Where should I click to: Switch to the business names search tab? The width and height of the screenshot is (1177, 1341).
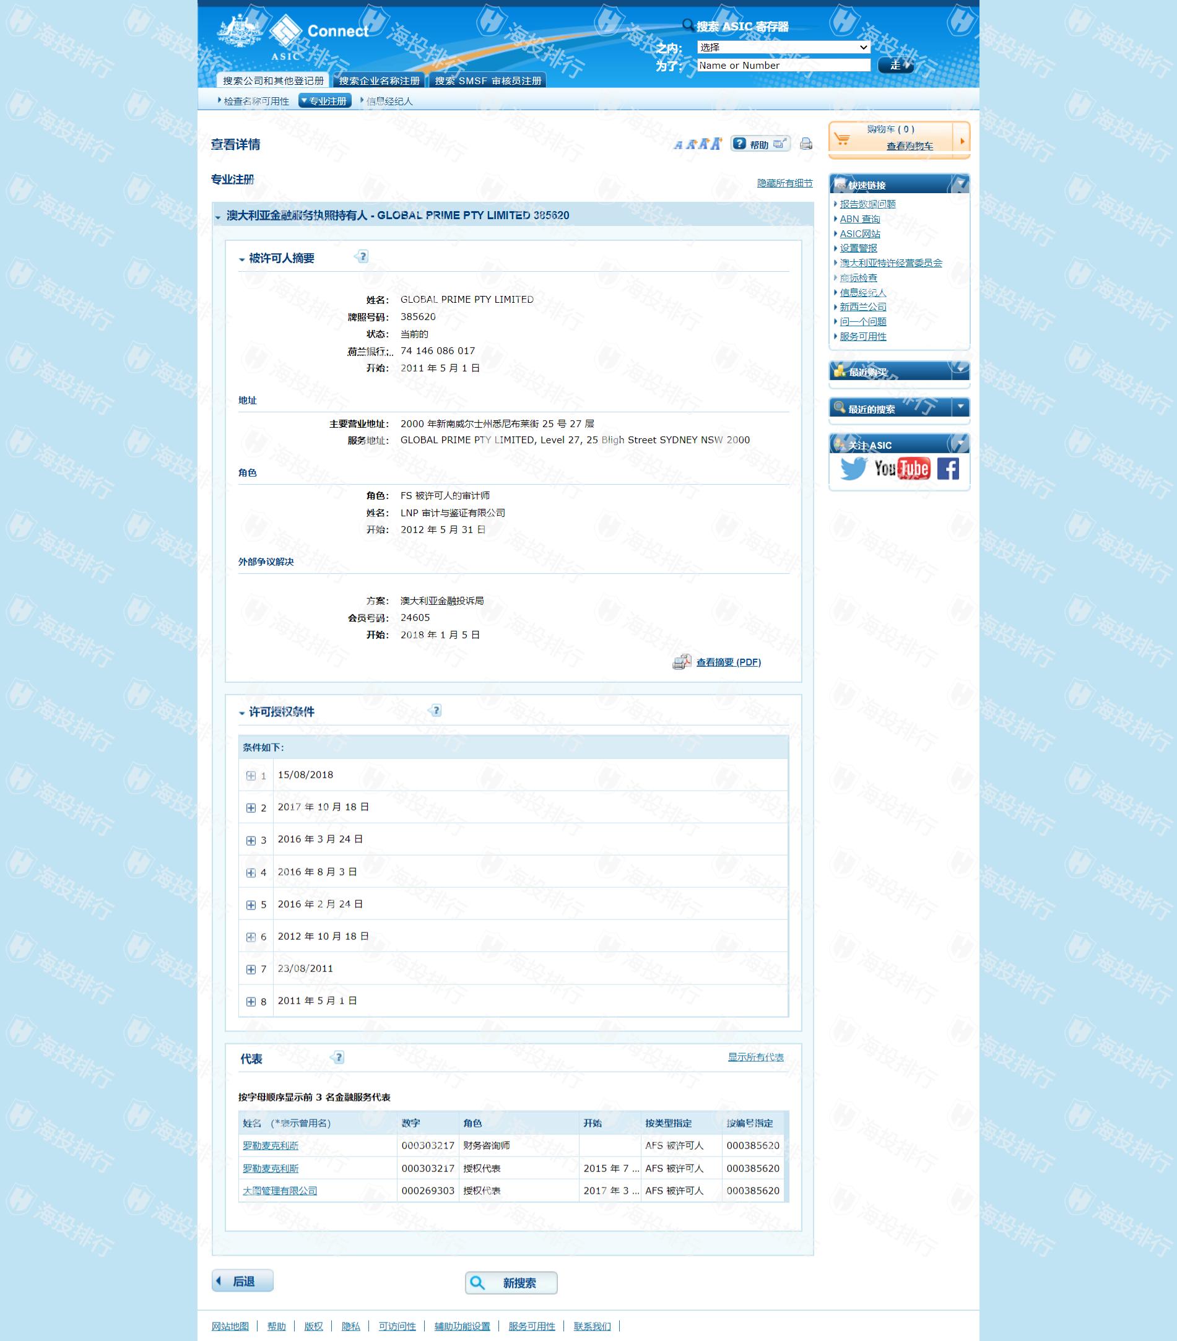click(379, 80)
